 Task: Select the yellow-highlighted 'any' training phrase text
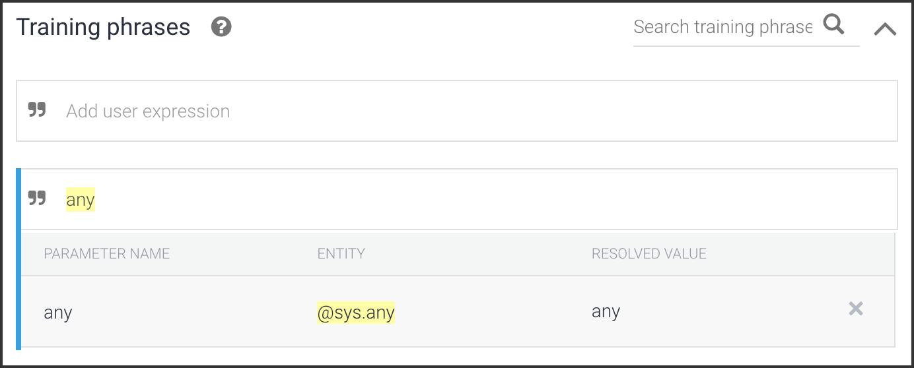[81, 199]
